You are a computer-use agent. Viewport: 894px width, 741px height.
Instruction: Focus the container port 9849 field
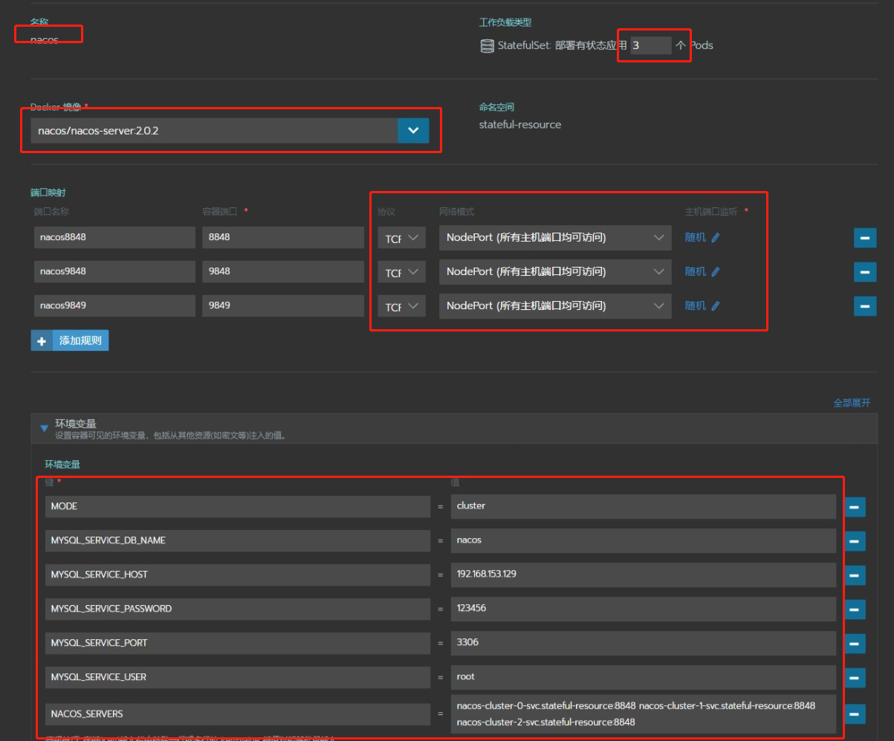click(282, 306)
